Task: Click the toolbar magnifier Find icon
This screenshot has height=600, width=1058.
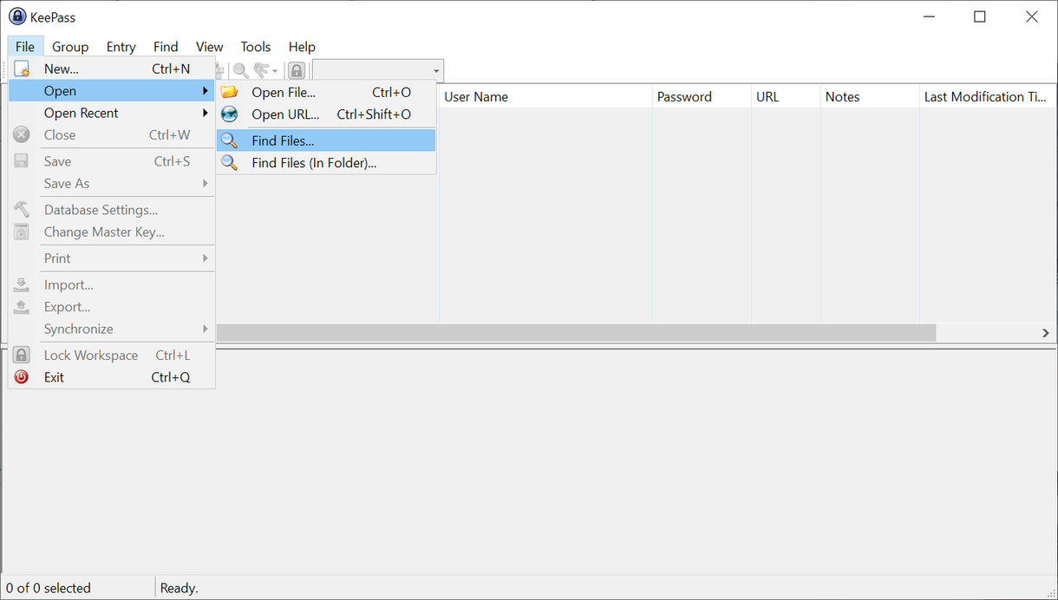Action: 240,71
